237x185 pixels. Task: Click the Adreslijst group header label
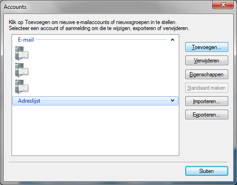(x=29, y=101)
